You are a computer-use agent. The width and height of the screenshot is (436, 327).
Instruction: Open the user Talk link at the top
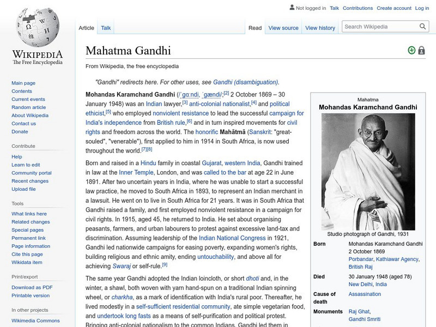click(x=334, y=8)
